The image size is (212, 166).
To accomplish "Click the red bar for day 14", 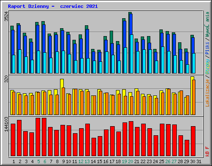I will 94,147.
